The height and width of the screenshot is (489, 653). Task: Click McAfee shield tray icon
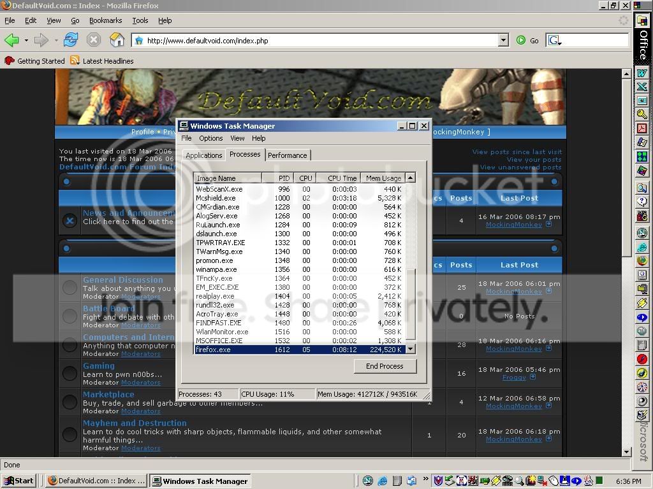tap(438, 481)
